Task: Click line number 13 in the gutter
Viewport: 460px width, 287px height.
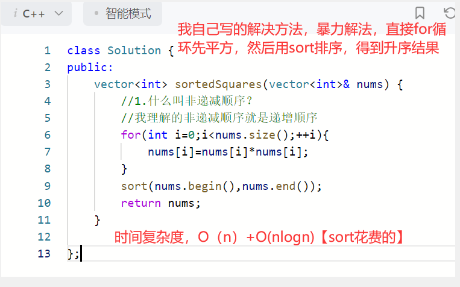Action: point(44,253)
